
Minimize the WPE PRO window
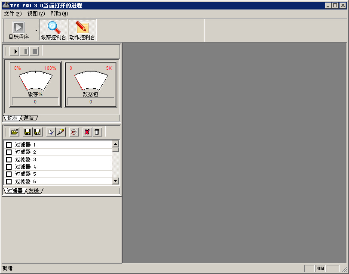(x=328, y=5)
